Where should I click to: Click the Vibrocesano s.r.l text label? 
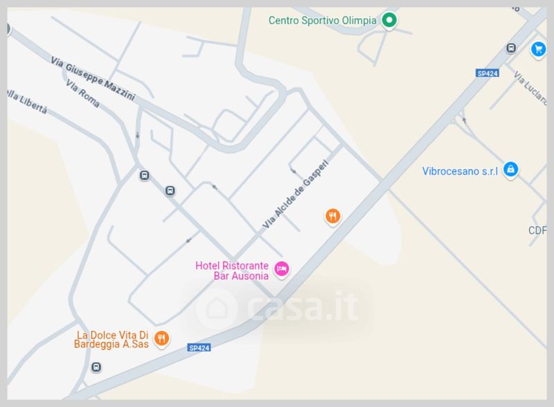click(x=460, y=172)
